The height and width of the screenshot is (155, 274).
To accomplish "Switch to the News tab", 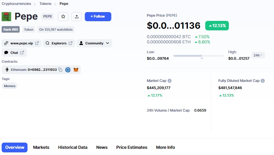I will 102,147.
